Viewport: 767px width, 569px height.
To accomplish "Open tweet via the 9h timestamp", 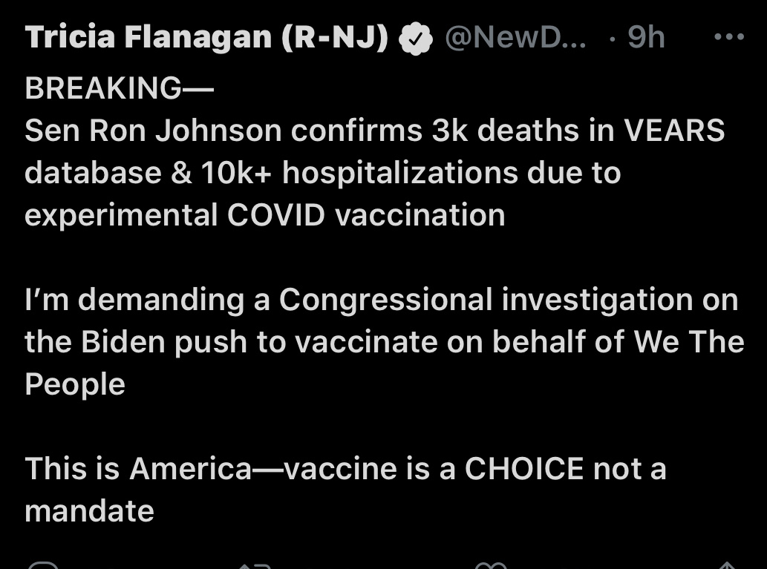I will (646, 37).
